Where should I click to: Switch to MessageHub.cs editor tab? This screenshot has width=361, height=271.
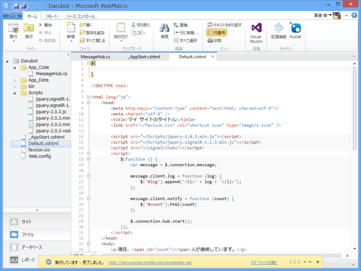coord(95,57)
